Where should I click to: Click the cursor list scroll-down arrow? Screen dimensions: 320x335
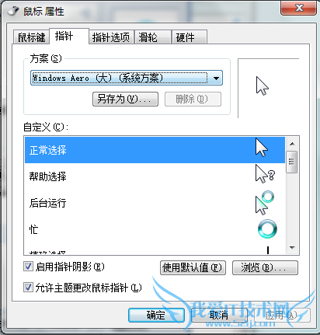tap(292, 248)
